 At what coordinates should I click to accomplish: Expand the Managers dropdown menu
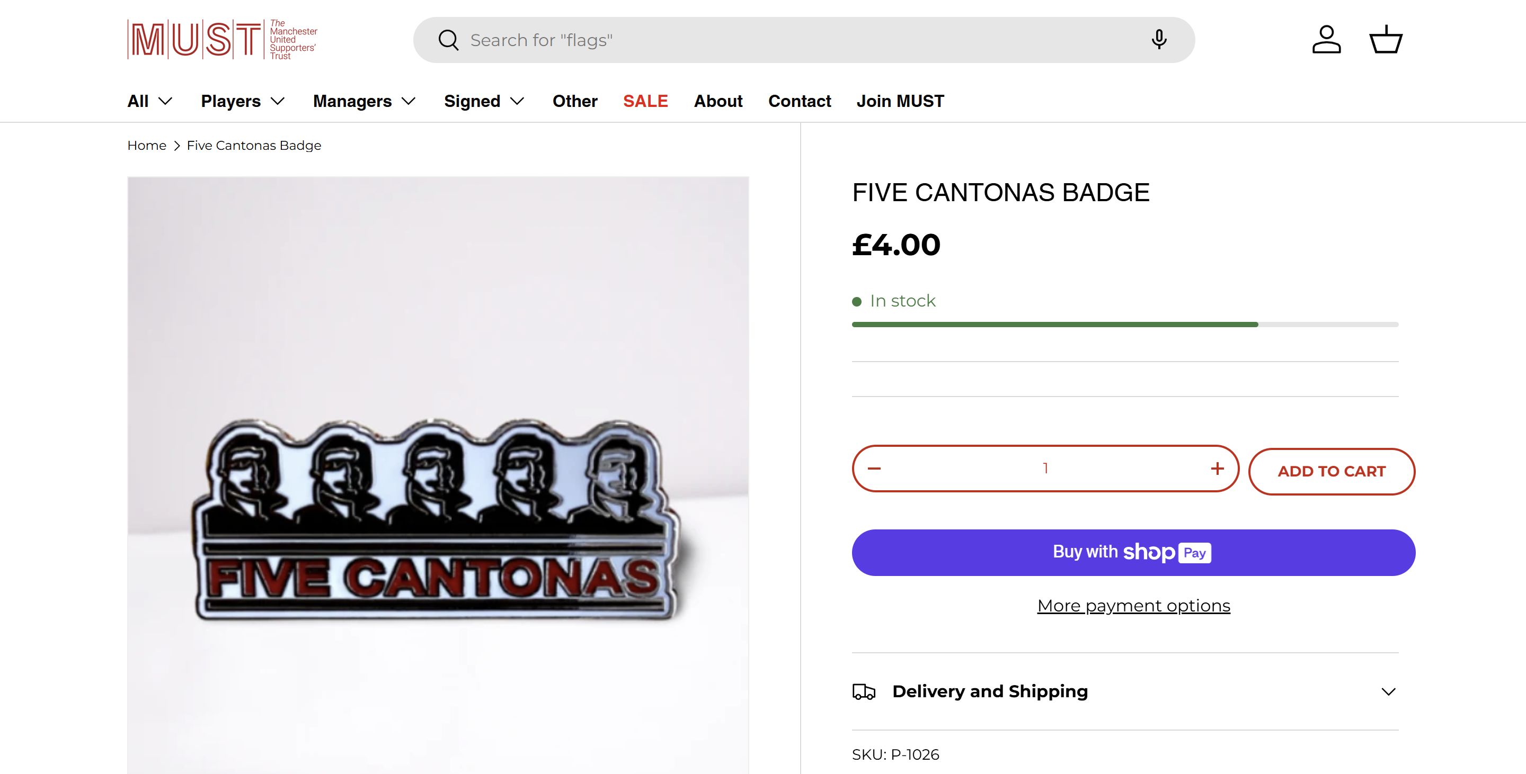point(365,101)
